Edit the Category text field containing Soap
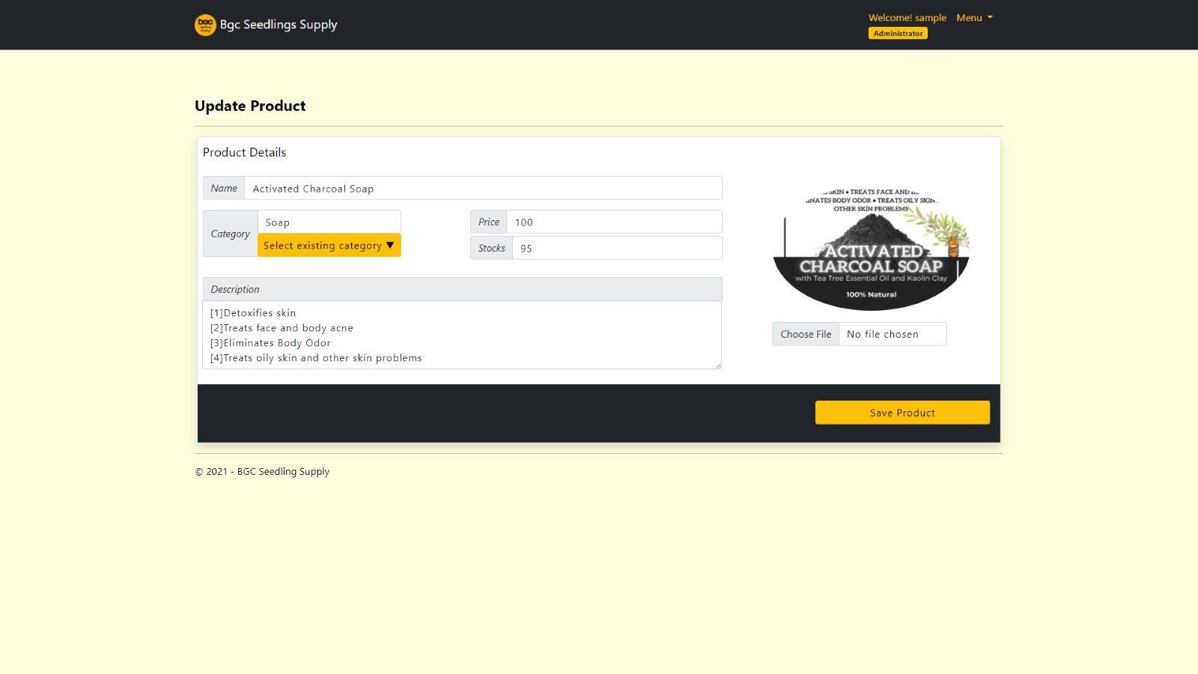Image resolution: width=1198 pixels, height=674 pixels. click(329, 222)
